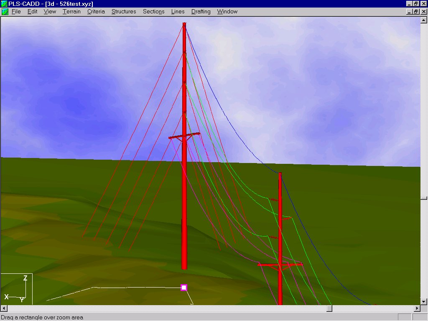428x321 pixels.
Task: Open the Edit menu
Action: tap(32, 11)
